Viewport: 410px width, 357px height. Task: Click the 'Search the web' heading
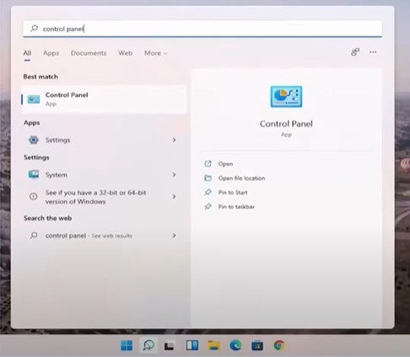point(47,218)
